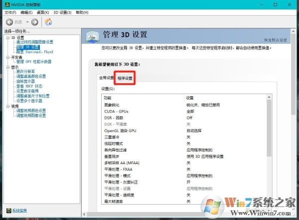Select 配置 Surround、PhysX in the task tree
Viewport: 299px width, 220px height.
point(35,52)
